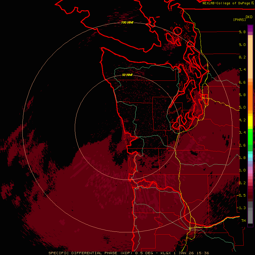Pick the bright green band of the color bar
The image size is (255, 255).
(250, 137)
